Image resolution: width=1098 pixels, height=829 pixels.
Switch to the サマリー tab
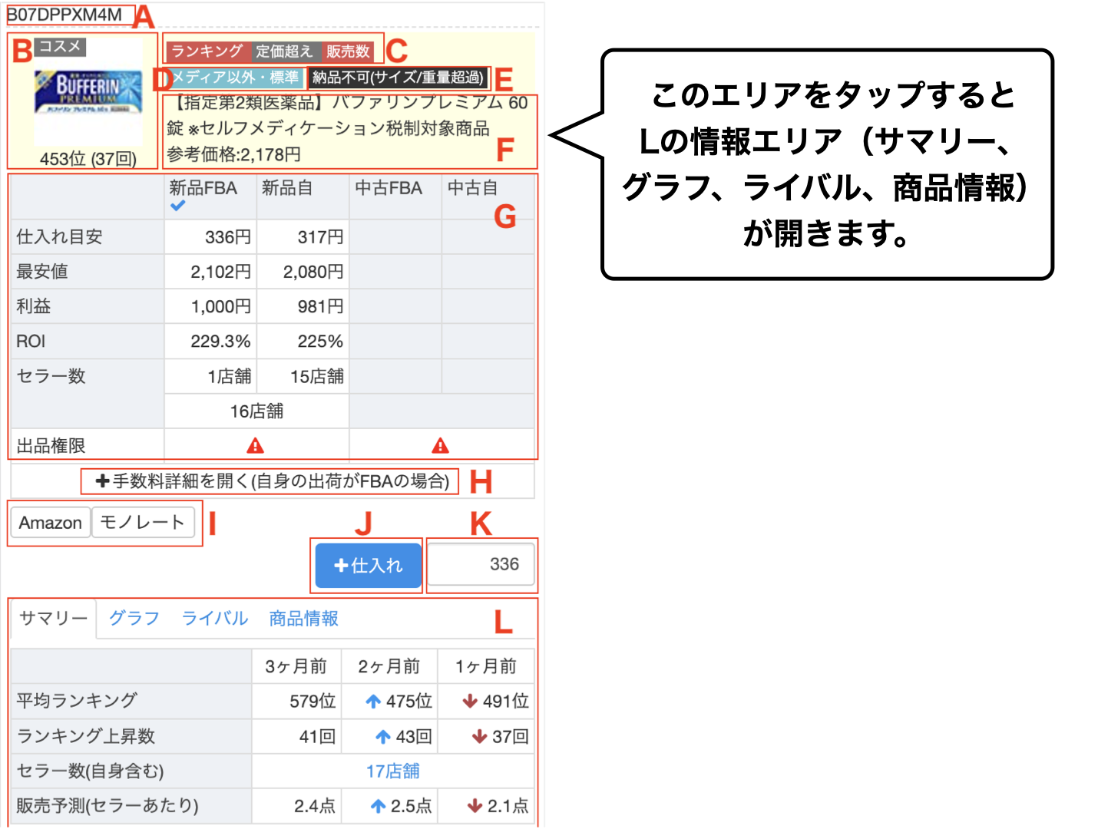pos(53,619)
